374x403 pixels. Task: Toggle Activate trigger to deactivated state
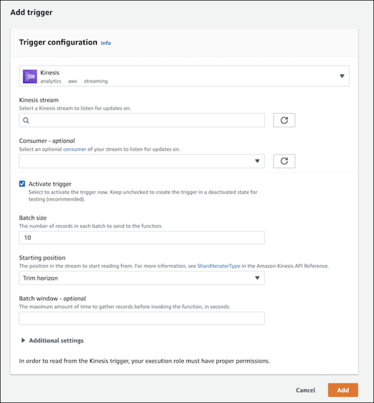22,184
